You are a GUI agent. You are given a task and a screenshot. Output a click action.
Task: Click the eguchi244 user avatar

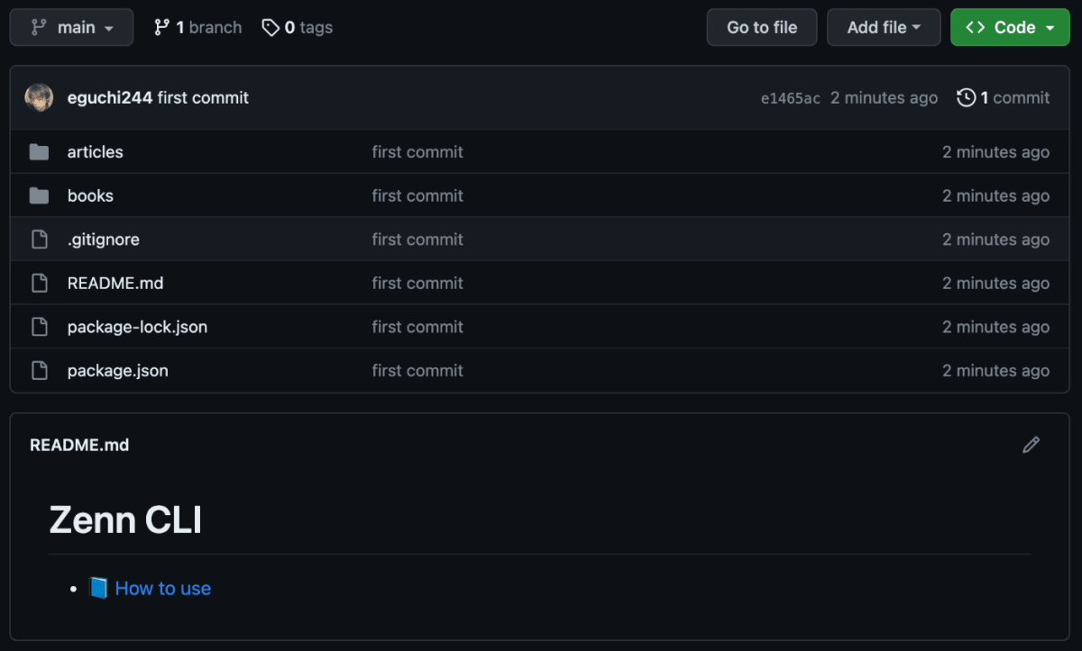[x=39, y=97]
